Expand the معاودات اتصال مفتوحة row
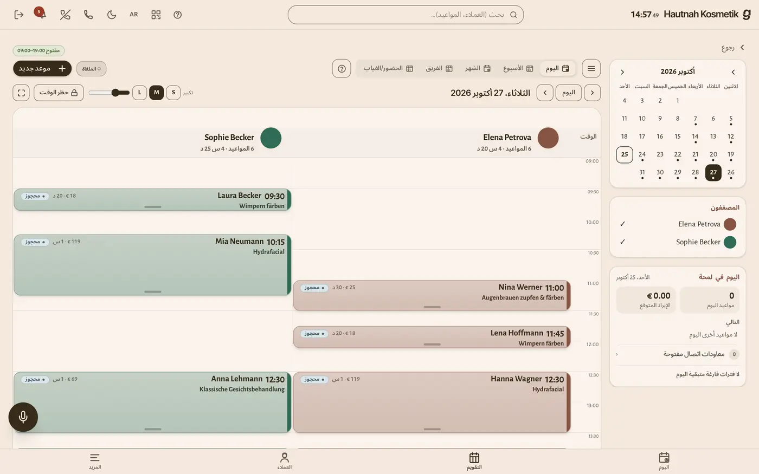 click(678, 354)
